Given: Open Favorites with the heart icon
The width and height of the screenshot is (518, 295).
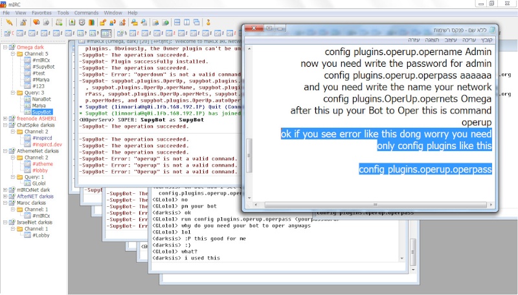Looking at the screenshot, I should 36,23.
